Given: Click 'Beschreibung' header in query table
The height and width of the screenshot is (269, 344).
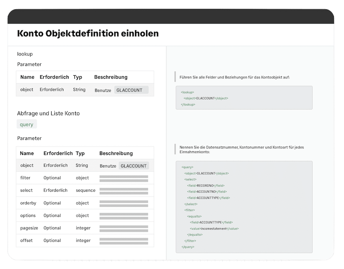Looking at the screenshot, I should [x=116, y=153].
